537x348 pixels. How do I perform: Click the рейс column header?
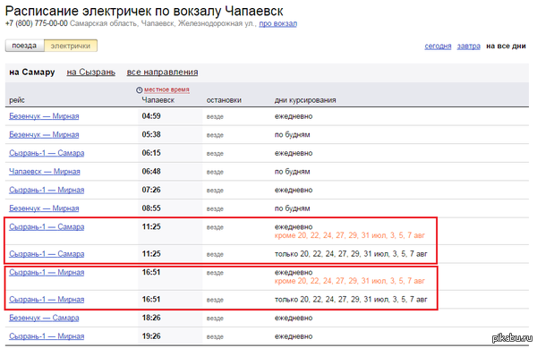click(x=17, y=100)
